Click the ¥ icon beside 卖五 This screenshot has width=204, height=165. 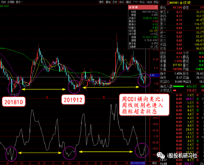(168, 12)
